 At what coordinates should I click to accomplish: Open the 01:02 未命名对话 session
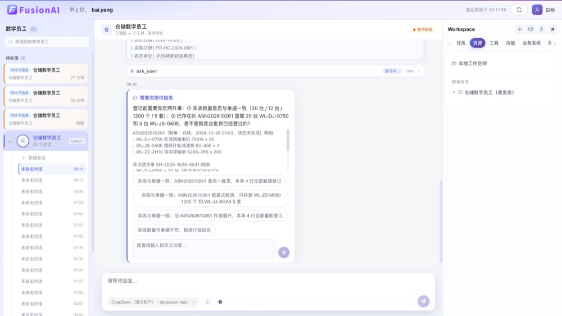pyautogui.click(x=52, y=293)
